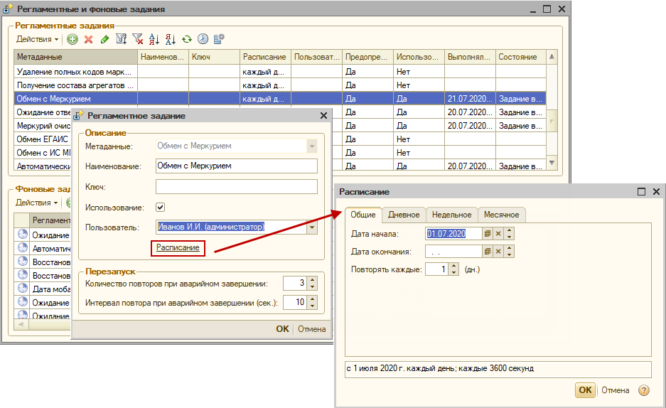Click the Расписание column header
Viewport: 666px width, 408px height.
coord(265,57)
